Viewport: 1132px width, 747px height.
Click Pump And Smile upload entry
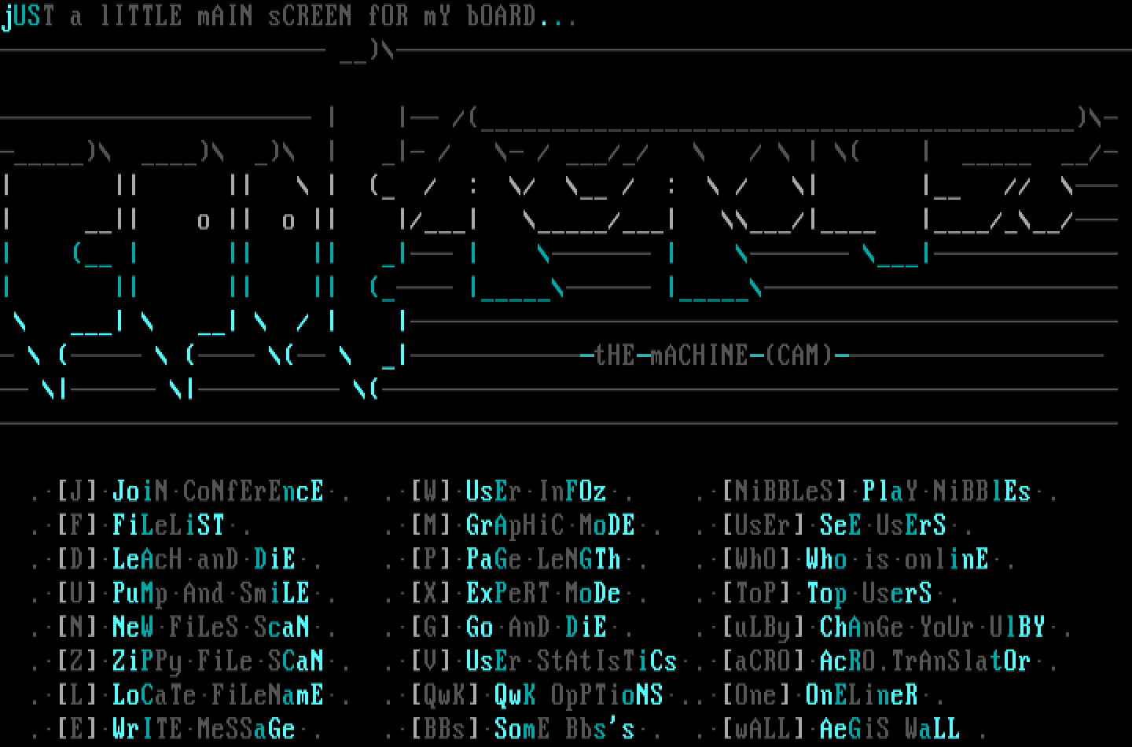pos(210,593)
